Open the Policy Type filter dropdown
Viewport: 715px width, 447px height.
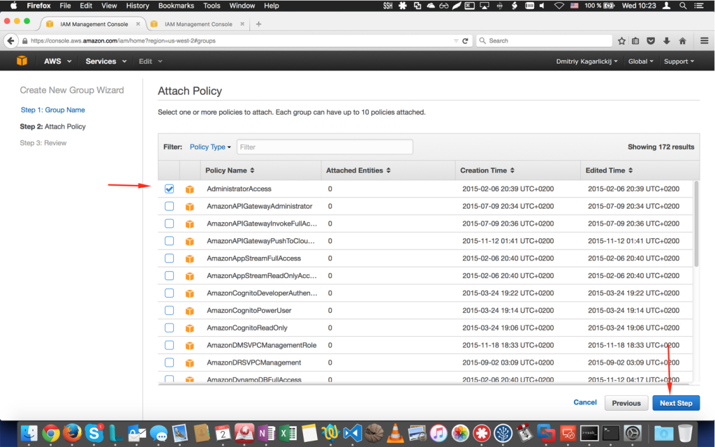tap(210, 147)
